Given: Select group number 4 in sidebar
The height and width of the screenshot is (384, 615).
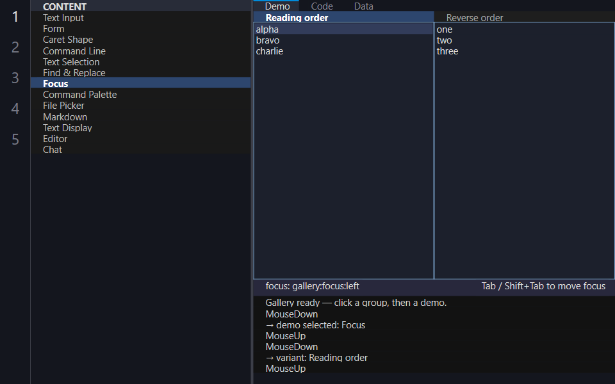Looking at the screenshot, I should click(15, 109).
